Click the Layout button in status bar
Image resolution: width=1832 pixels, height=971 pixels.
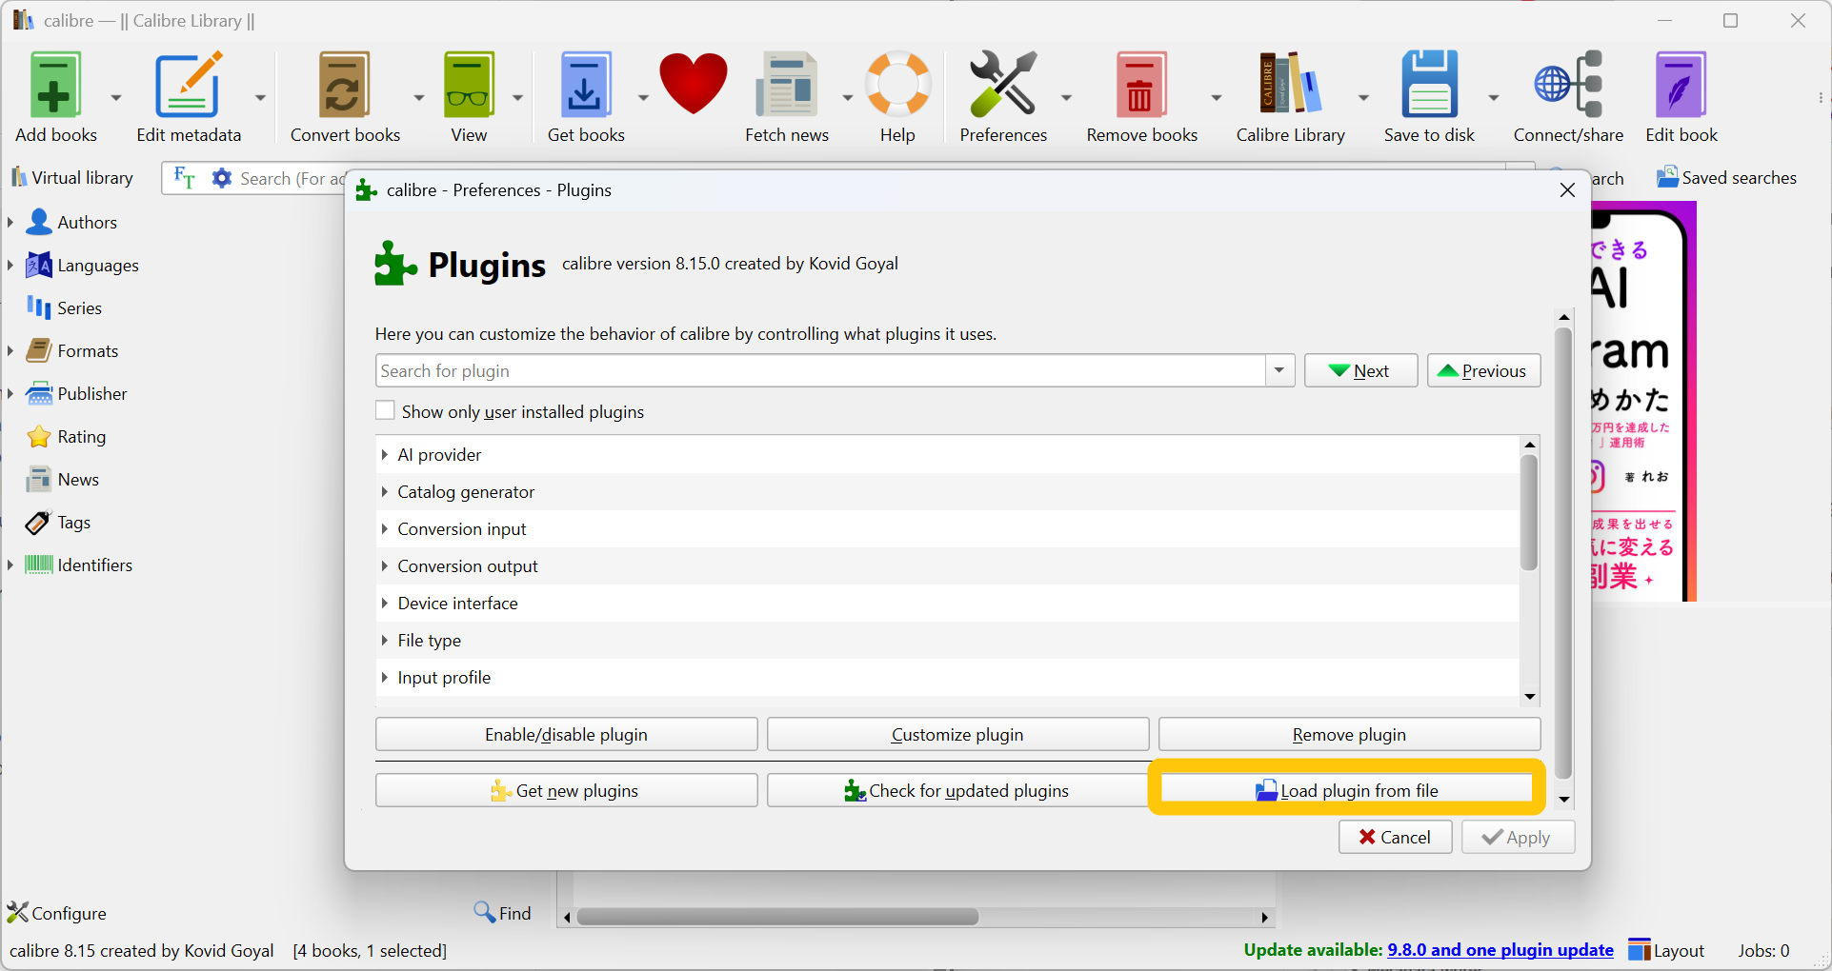(1666, 950)
